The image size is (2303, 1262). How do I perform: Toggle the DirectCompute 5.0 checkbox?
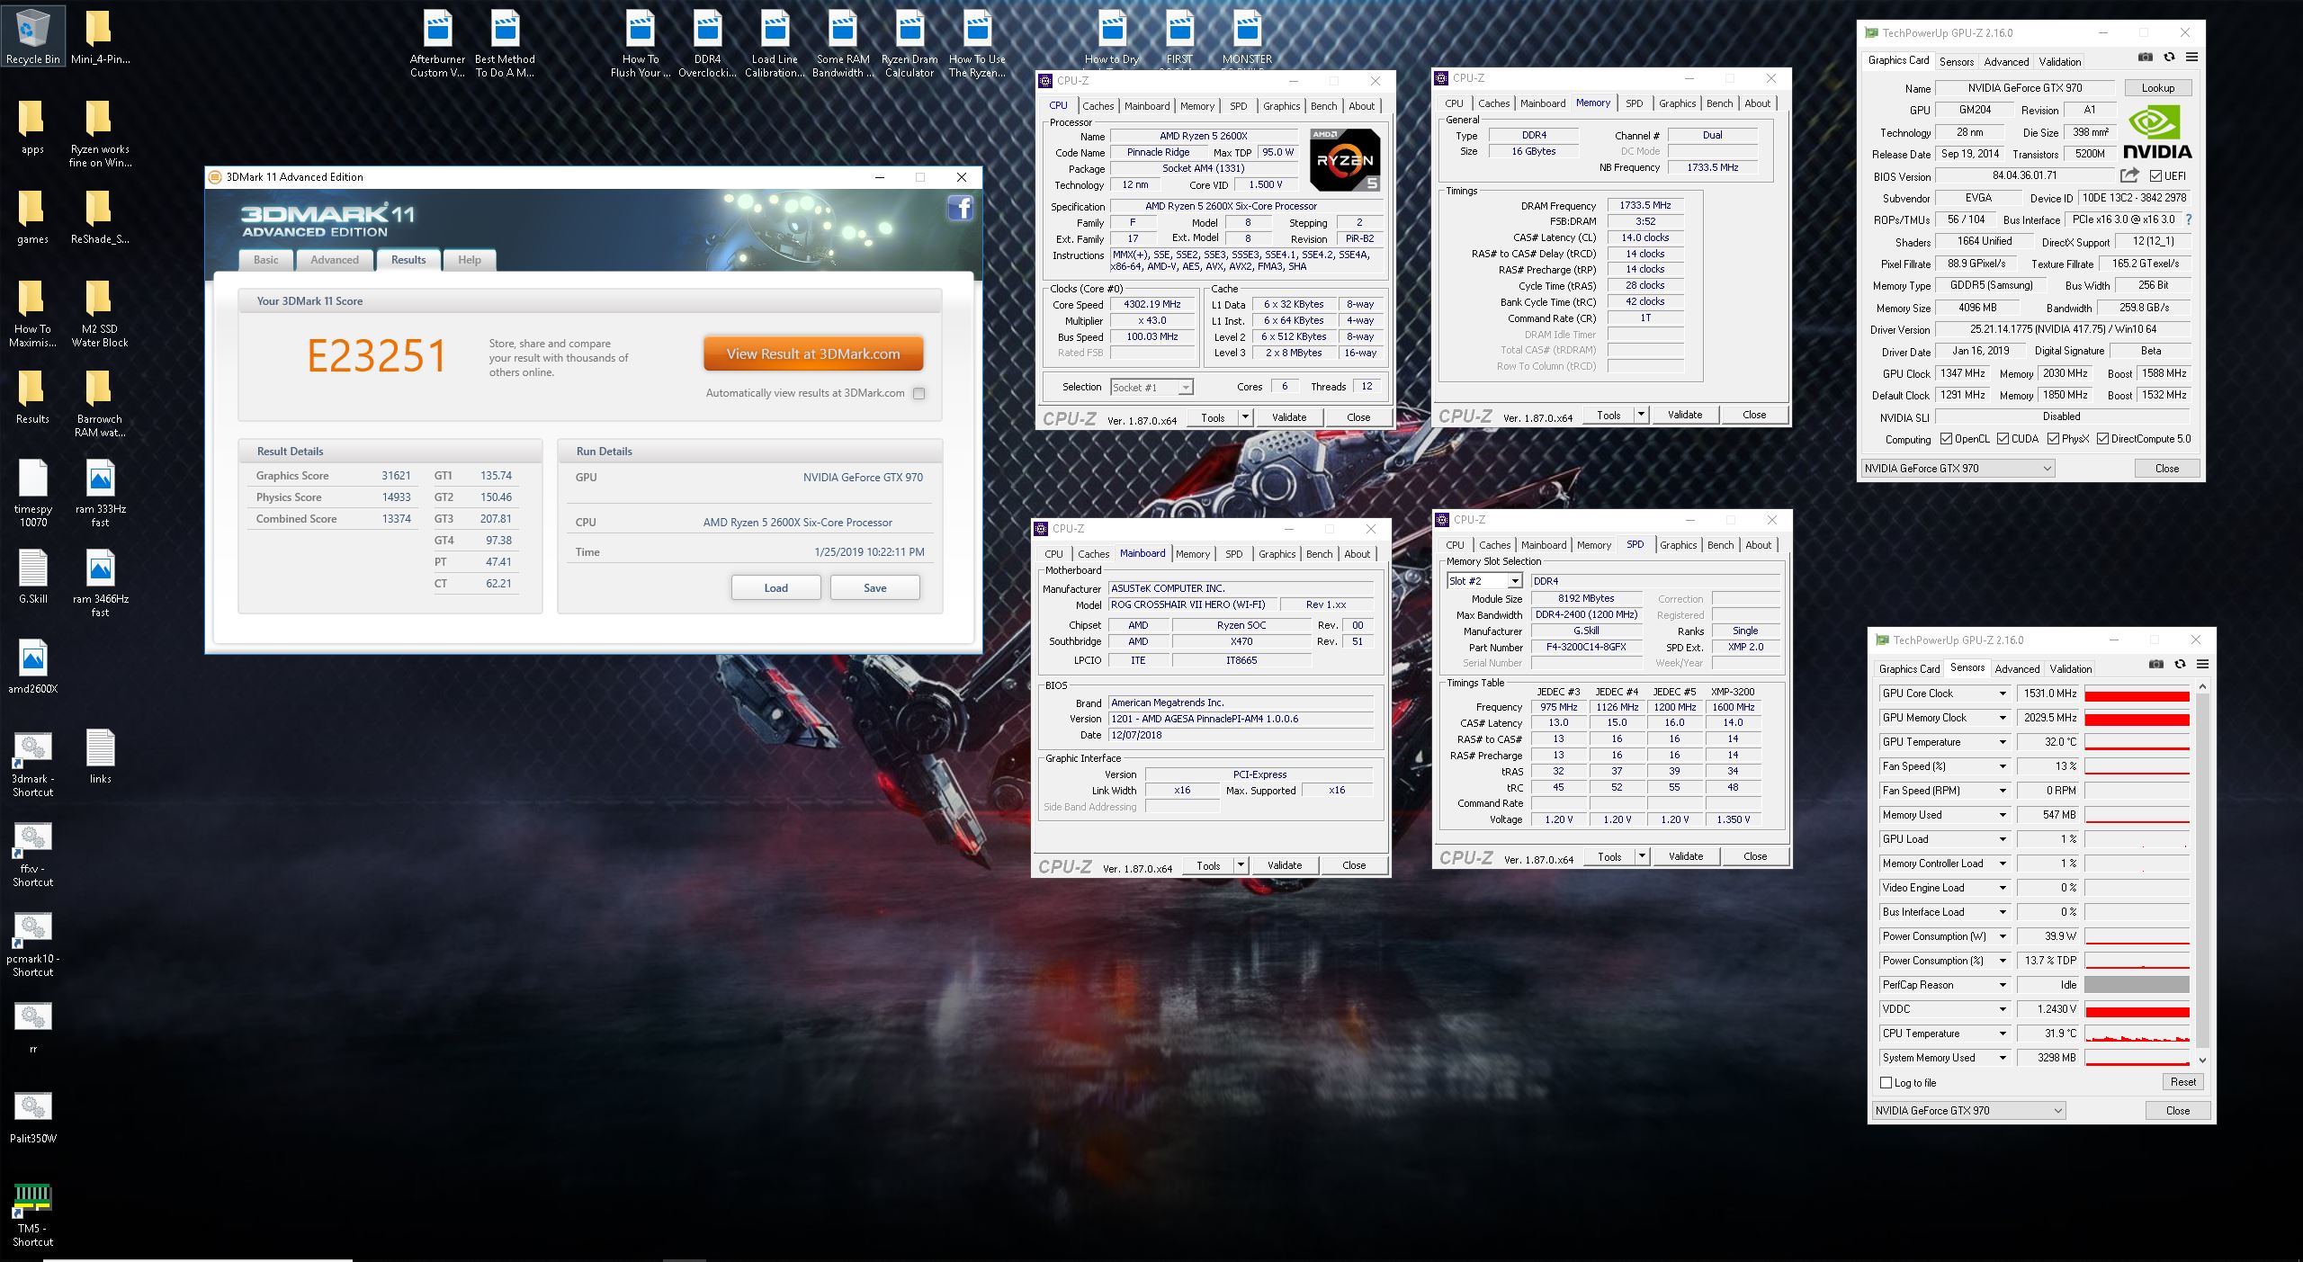pyautogui.click(x=2102, y=439)
